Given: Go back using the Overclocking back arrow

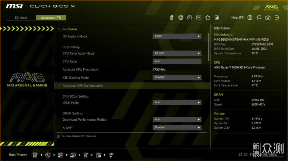Looking at the screenshot, I should coord(59,29).
